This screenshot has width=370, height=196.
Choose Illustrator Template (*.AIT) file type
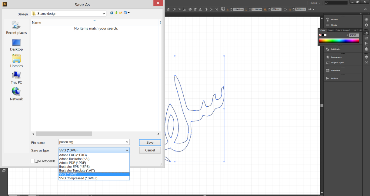coord(94,171)
